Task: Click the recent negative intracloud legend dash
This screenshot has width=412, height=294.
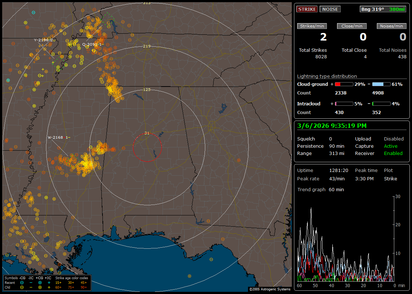Action: point(31,282)
